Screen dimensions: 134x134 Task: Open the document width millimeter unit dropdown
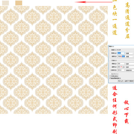point(130,64)
